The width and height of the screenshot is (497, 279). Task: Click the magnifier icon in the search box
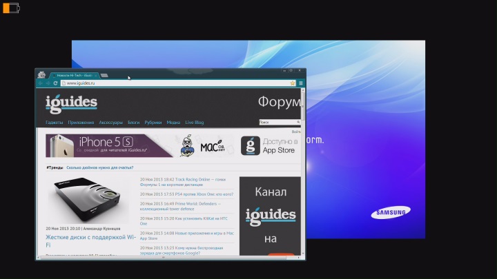(x=298, y=122)
